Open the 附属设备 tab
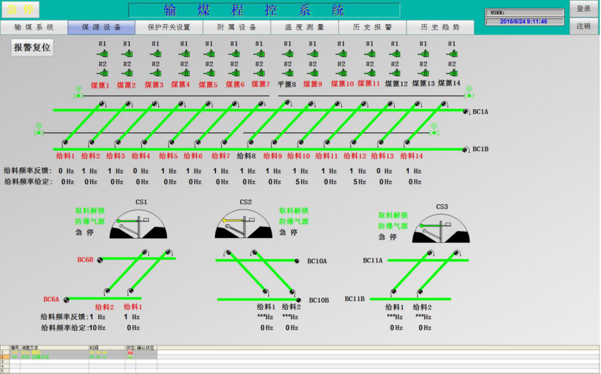The height and width of the screenshot is (374, 601). click(x=237, y=27)
